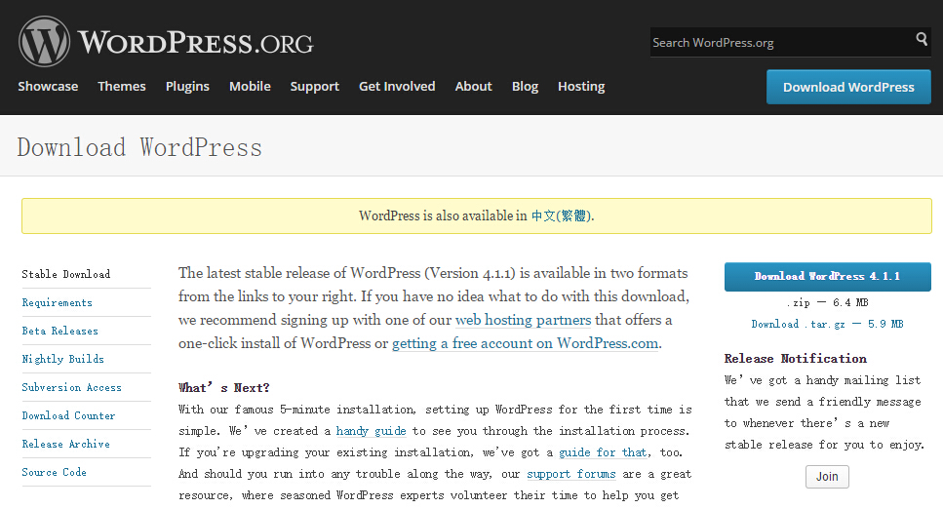Click the WordPress logo icon
Image resolution: width=943 pixels, height=509 pixels.
click(44, 42)
